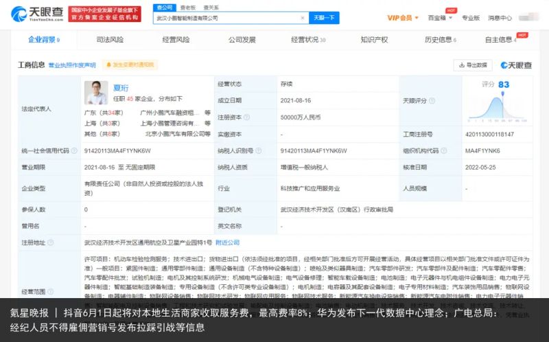Click the 工商信息 section heading

(x=31, y=65)
